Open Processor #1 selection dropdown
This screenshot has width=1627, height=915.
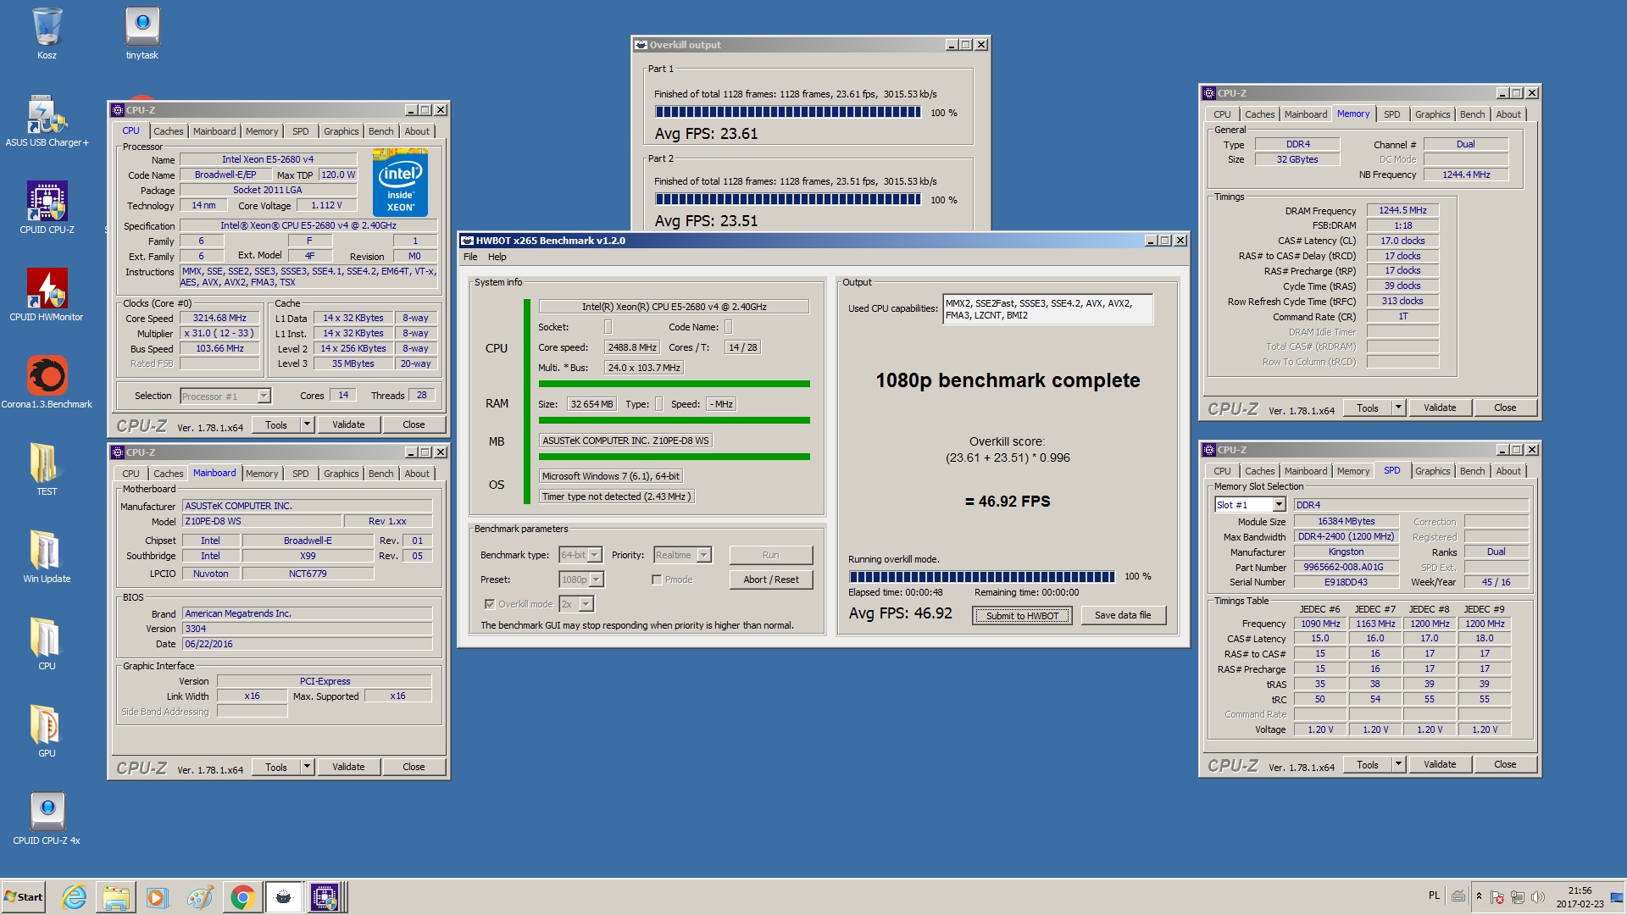(225, 396)
